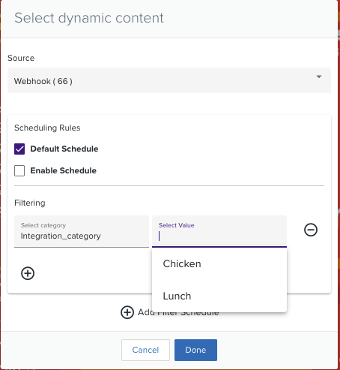Click the Select Value floating label

click(x=177, y=225)
